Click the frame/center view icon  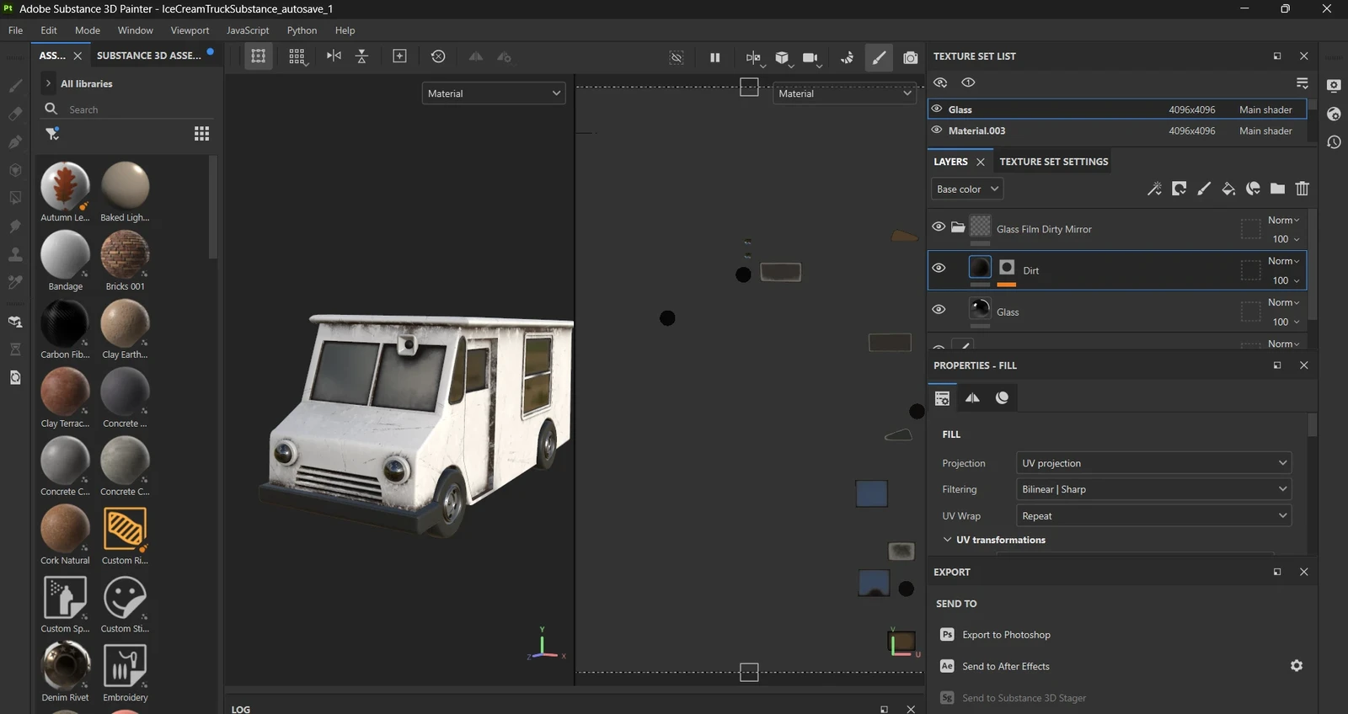399,56
